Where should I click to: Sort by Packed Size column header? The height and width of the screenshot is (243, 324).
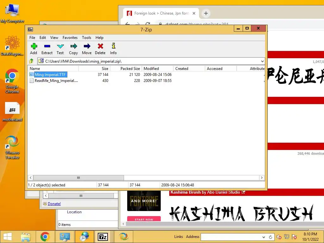tap(126, 69)
